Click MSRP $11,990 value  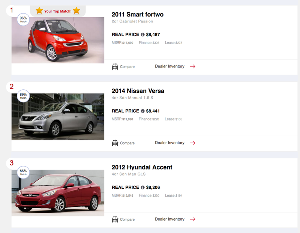pyautogui.click(x=127, y=119)
